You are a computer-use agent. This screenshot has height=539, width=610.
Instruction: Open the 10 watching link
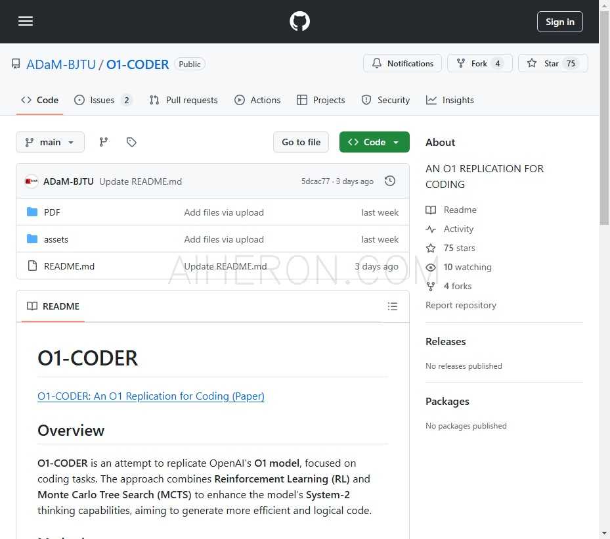coord(468,267)
